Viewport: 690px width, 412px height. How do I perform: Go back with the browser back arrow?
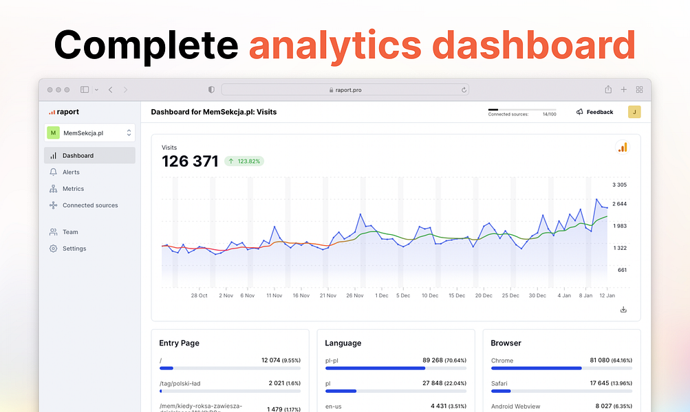(111, 89)
